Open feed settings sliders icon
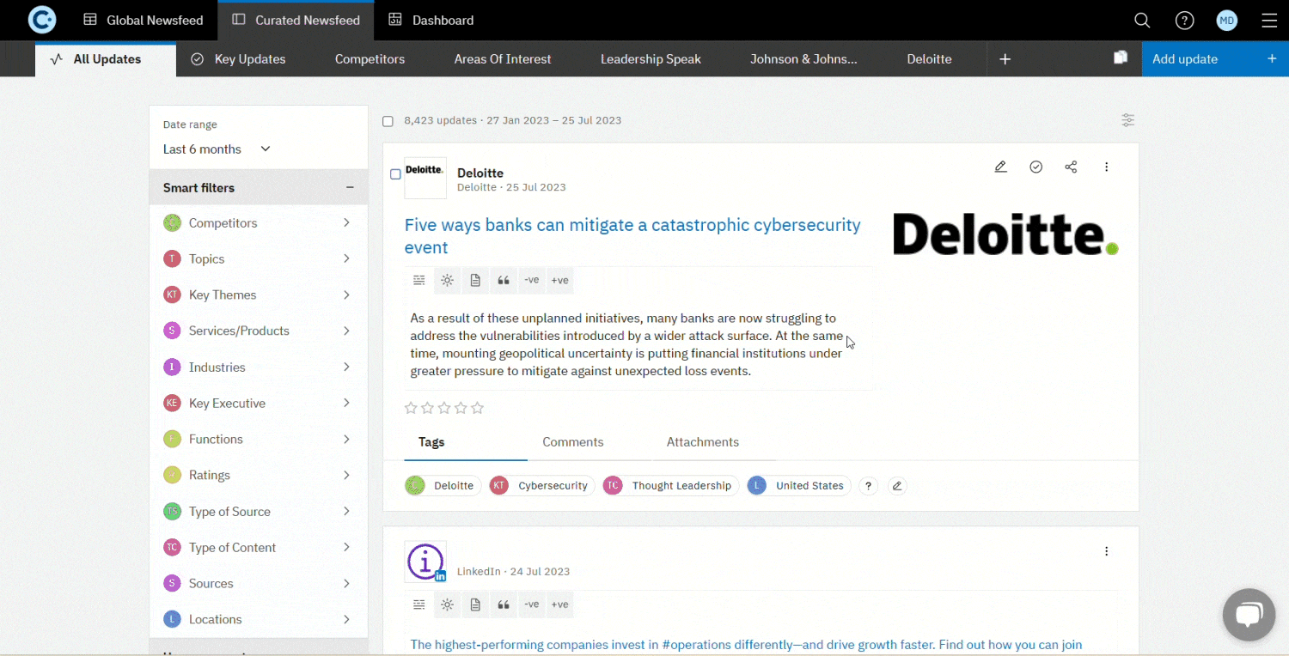The image size is (1289, 656). pyautogui.click(x=1128, y=120)
